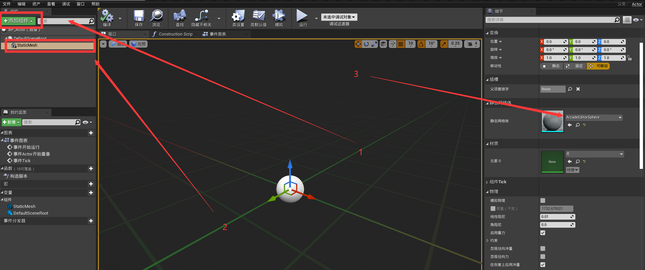Clear the parent socket with X icon

tap(578, 89)
